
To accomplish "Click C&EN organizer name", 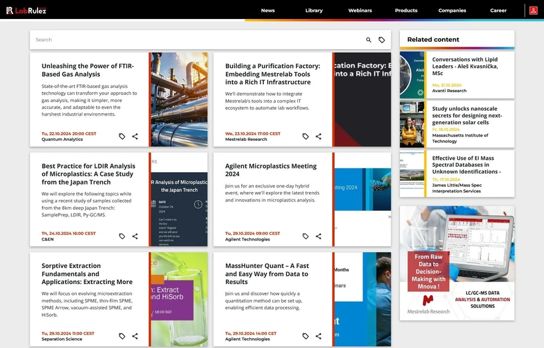I will tap(47, 239).
